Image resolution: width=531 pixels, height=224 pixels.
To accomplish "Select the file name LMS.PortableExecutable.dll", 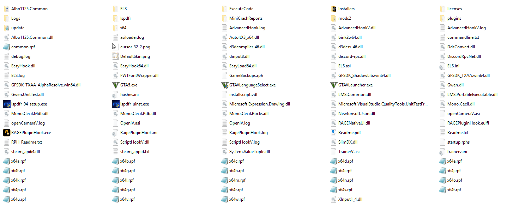I will 472,95.
